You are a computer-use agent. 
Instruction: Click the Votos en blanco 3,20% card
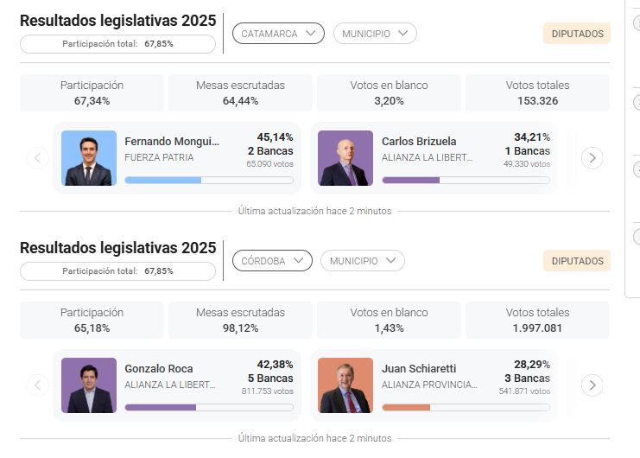point(389,93)
